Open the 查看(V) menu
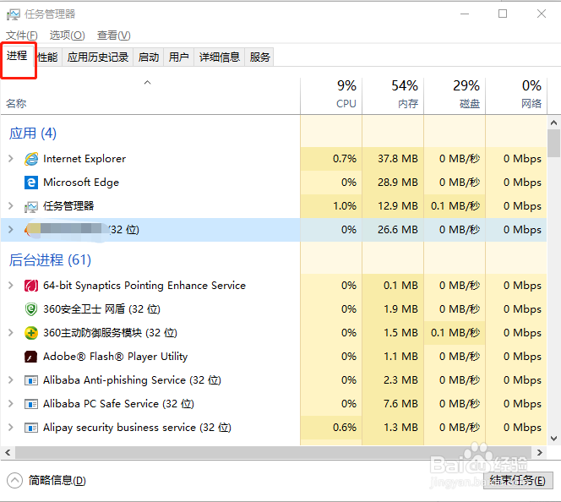Viewport: 561px width, 502px height. (114, 35)
